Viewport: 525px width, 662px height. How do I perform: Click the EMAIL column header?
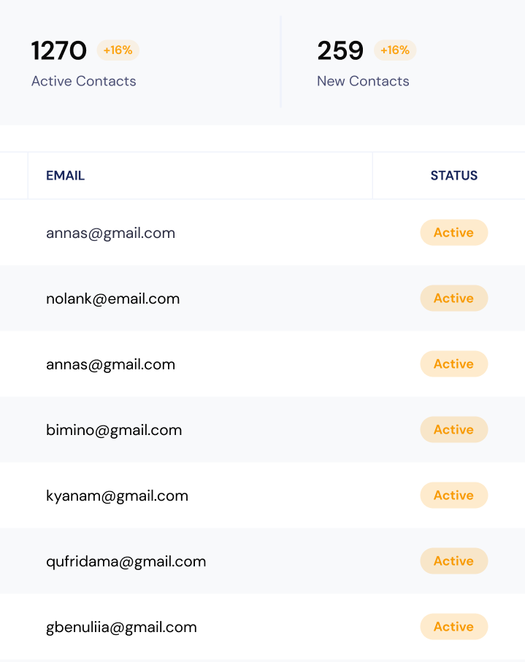[x=66, y=176]
